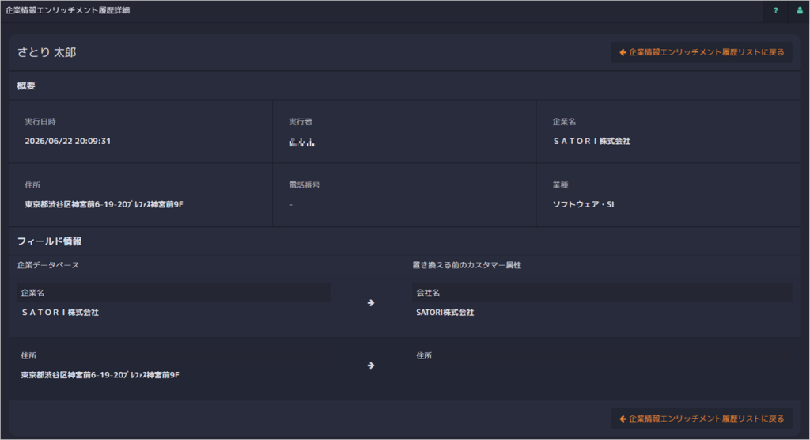Viewport: 810px width, 440px height.
Task: Click the 企業名 value in the summary section
Action: (x=592, y=141)
